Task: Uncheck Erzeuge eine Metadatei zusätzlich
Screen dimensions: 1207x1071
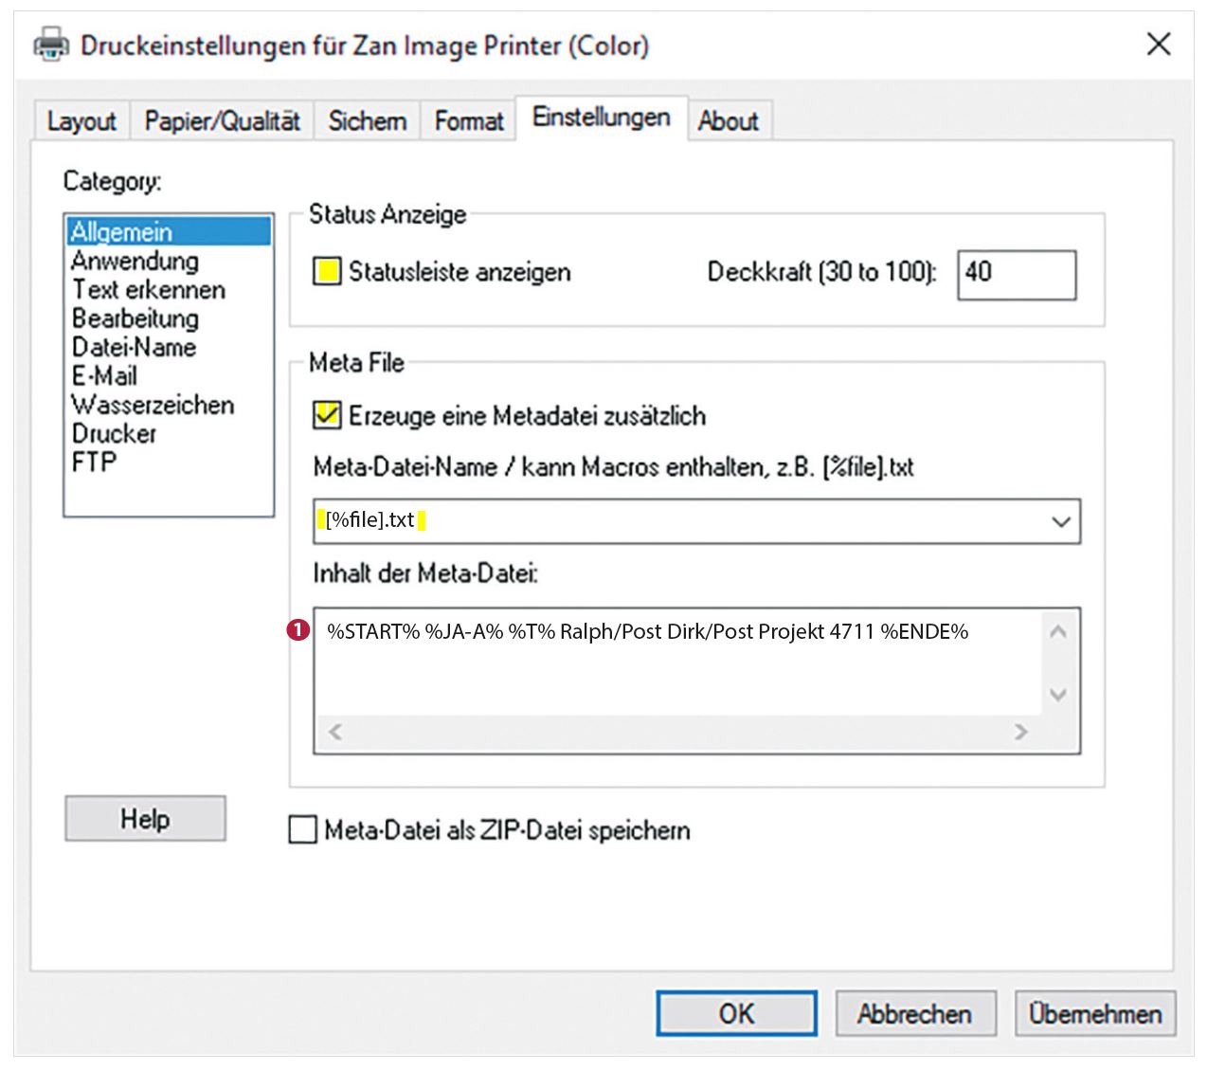Action: coord(327,415)
